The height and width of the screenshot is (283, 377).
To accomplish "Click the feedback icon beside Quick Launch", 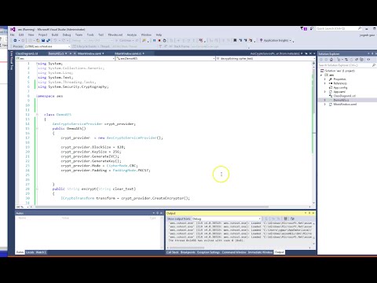I will click(312, 28).
